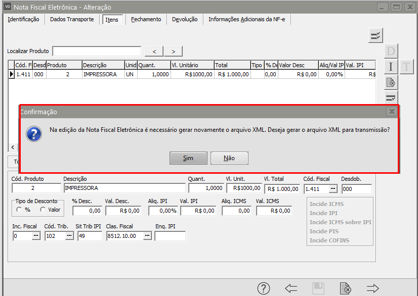Screen dimensions: 418x296
Task: Confirm XML generation by clicking Sim
Action: click(188, 158)
